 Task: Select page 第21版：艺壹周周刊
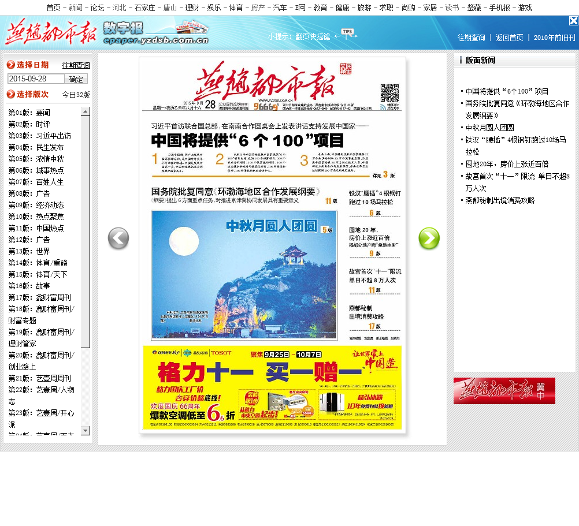(39, 378)
